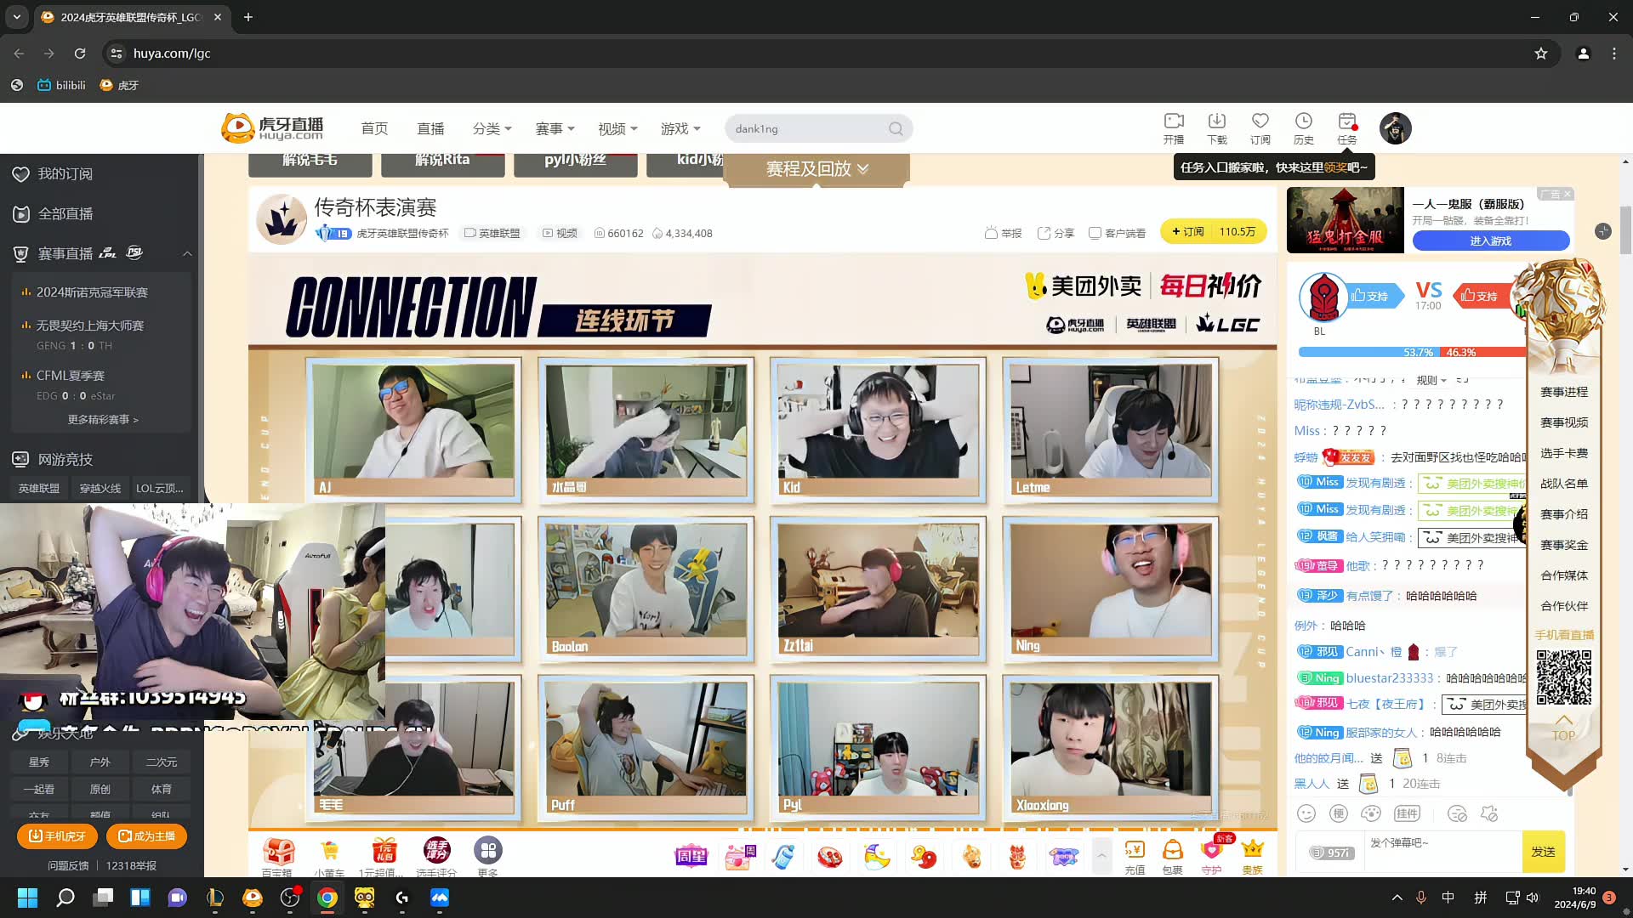
Task: Click the 更多精彩赛事 link
Action: pos(103,419)
